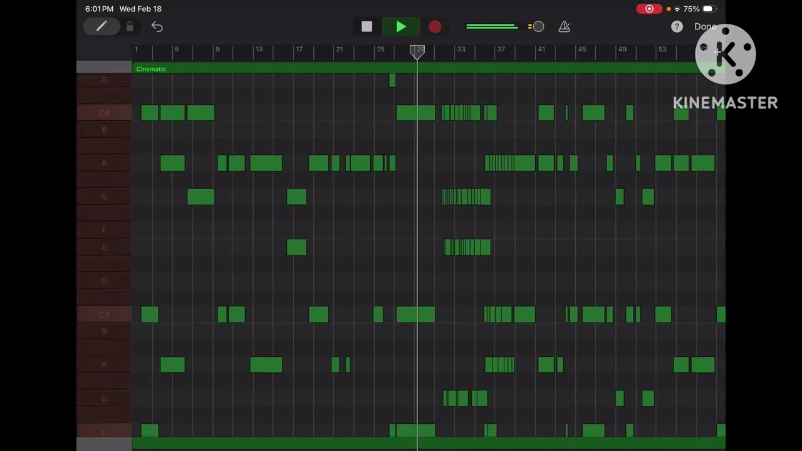
Task: Select the first C3 note at bar 2
Action: pos(150,314)
